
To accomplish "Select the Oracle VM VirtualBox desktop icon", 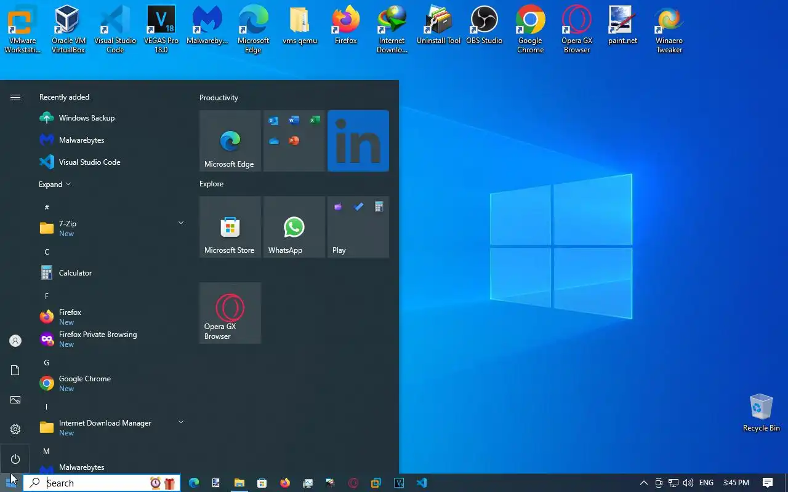I will point(68,30).
